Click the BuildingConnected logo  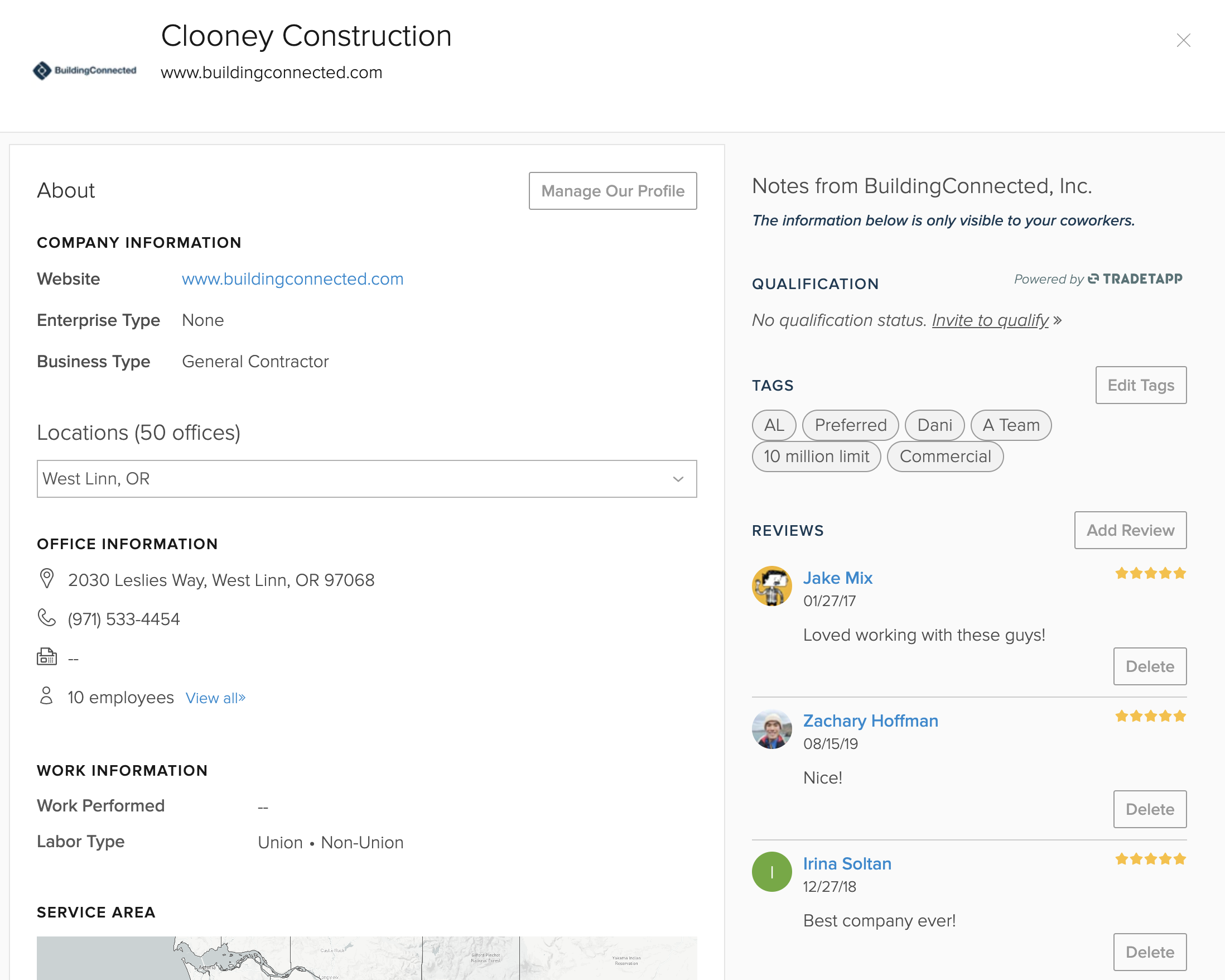point(84,70)
